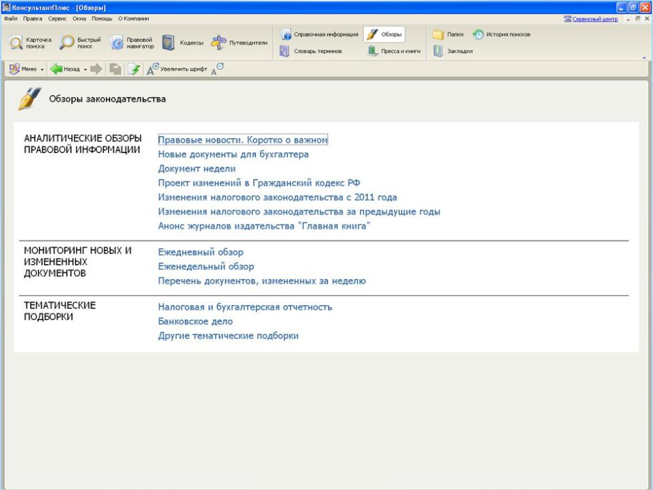This screenshot has height=490, width=653.
Task: Open Налоговая и бухгалтерская отчетность
Action: coord(245,307)
